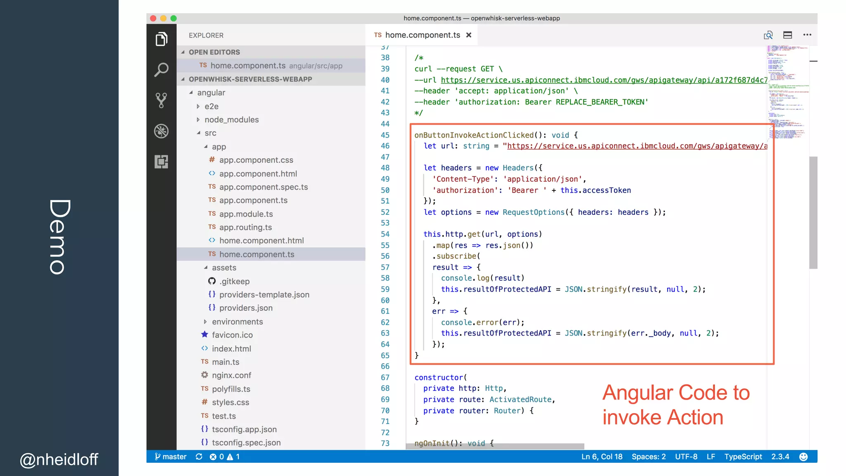Open the Source Control view icon
846x476 pixels.
pyautogui.click(x=161, y=100)
